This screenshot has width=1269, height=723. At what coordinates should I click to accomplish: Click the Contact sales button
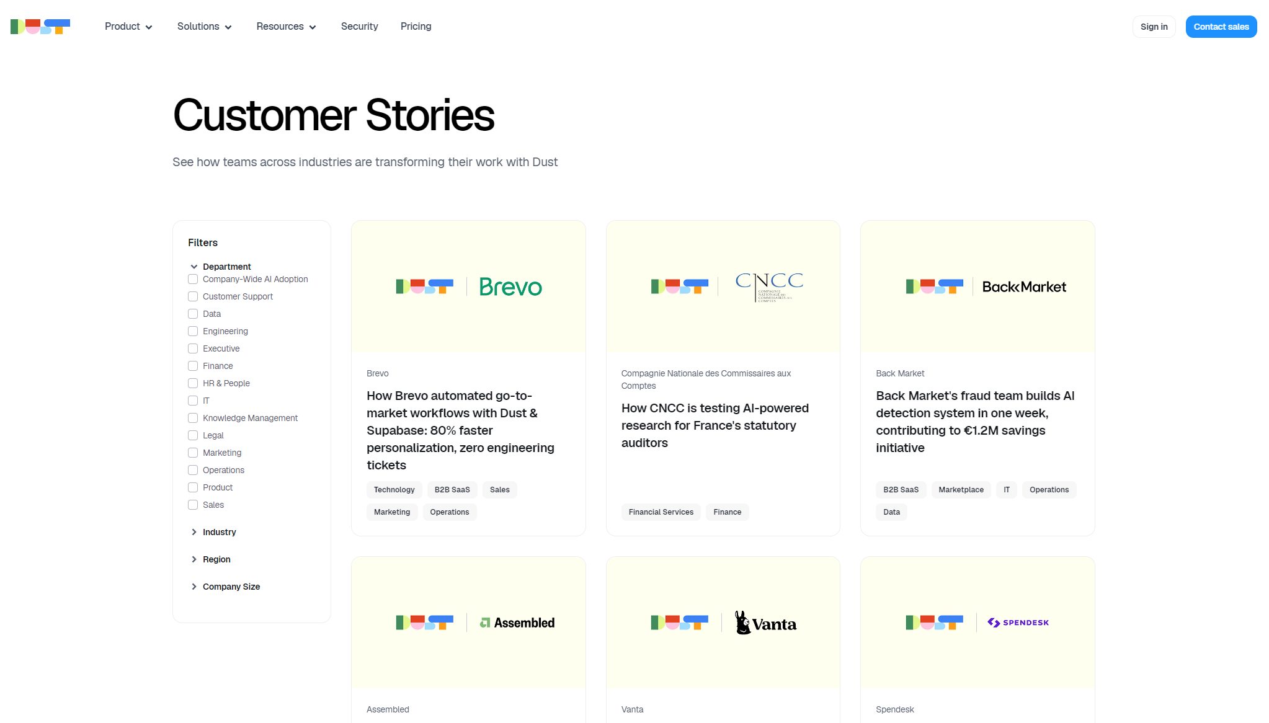point(1221,27)
